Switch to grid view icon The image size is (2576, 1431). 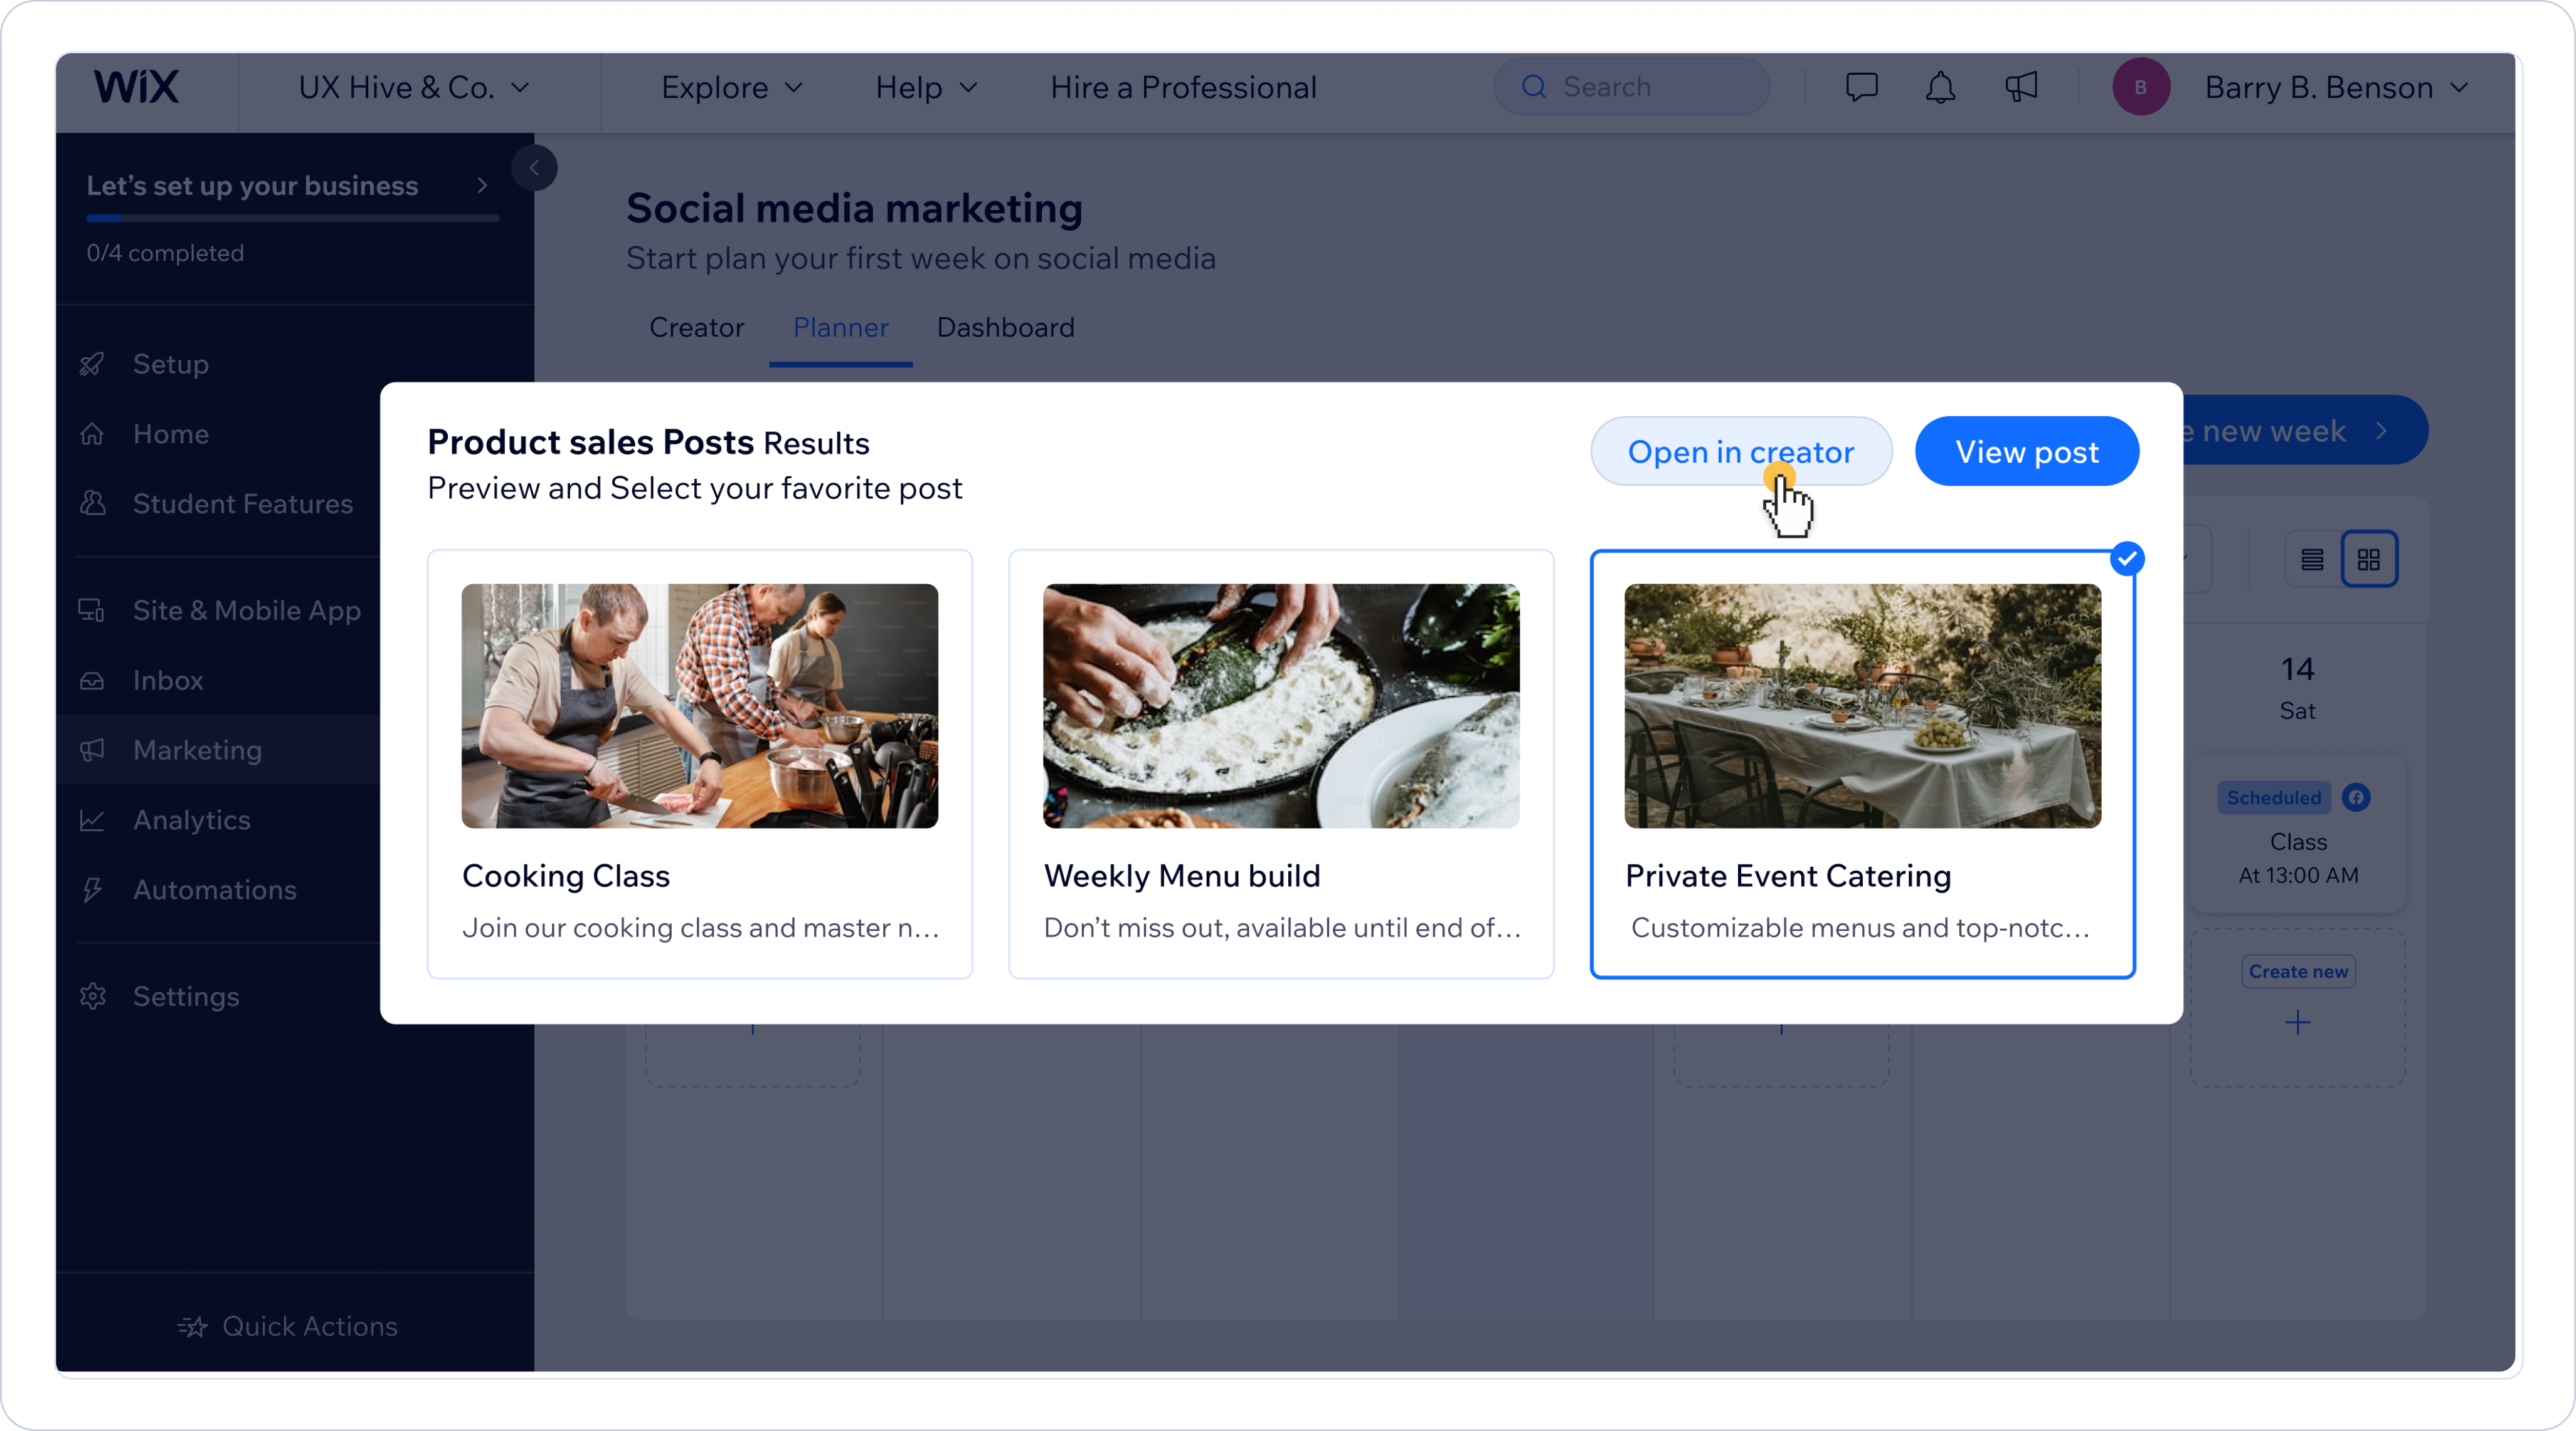[2369, 560]
